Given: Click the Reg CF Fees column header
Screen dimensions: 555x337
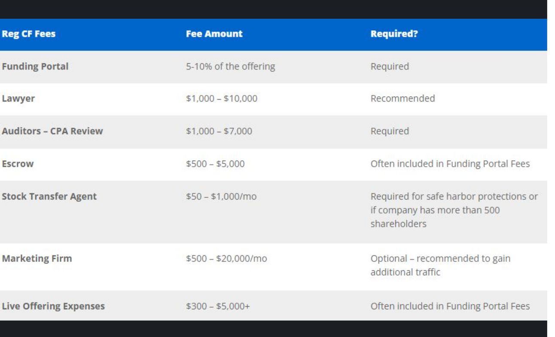Looking at the screenshot, I should pyautogui.click(x=28, y=34).
